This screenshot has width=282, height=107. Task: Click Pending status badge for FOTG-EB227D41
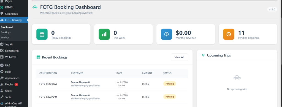[170, 97]
